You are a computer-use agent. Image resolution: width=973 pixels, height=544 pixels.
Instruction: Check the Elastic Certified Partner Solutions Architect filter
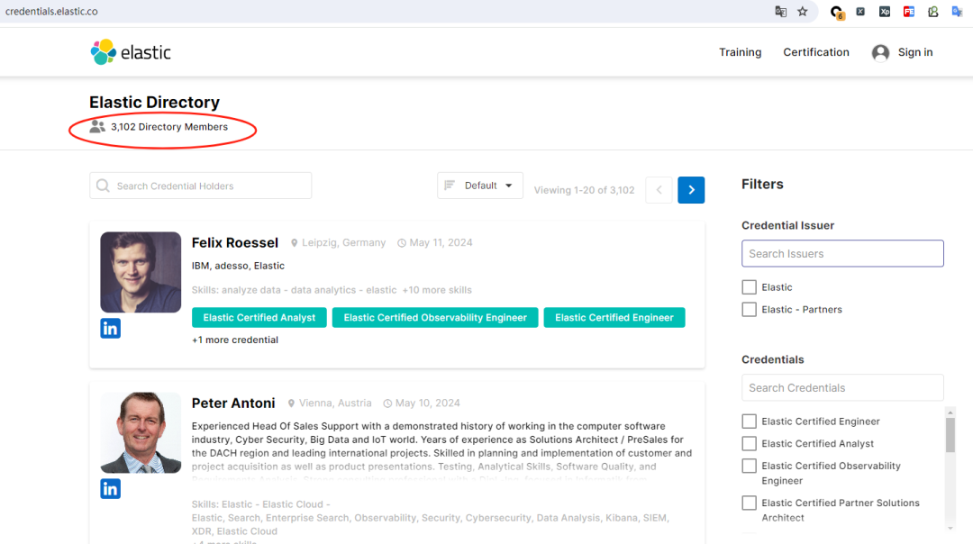749,503
